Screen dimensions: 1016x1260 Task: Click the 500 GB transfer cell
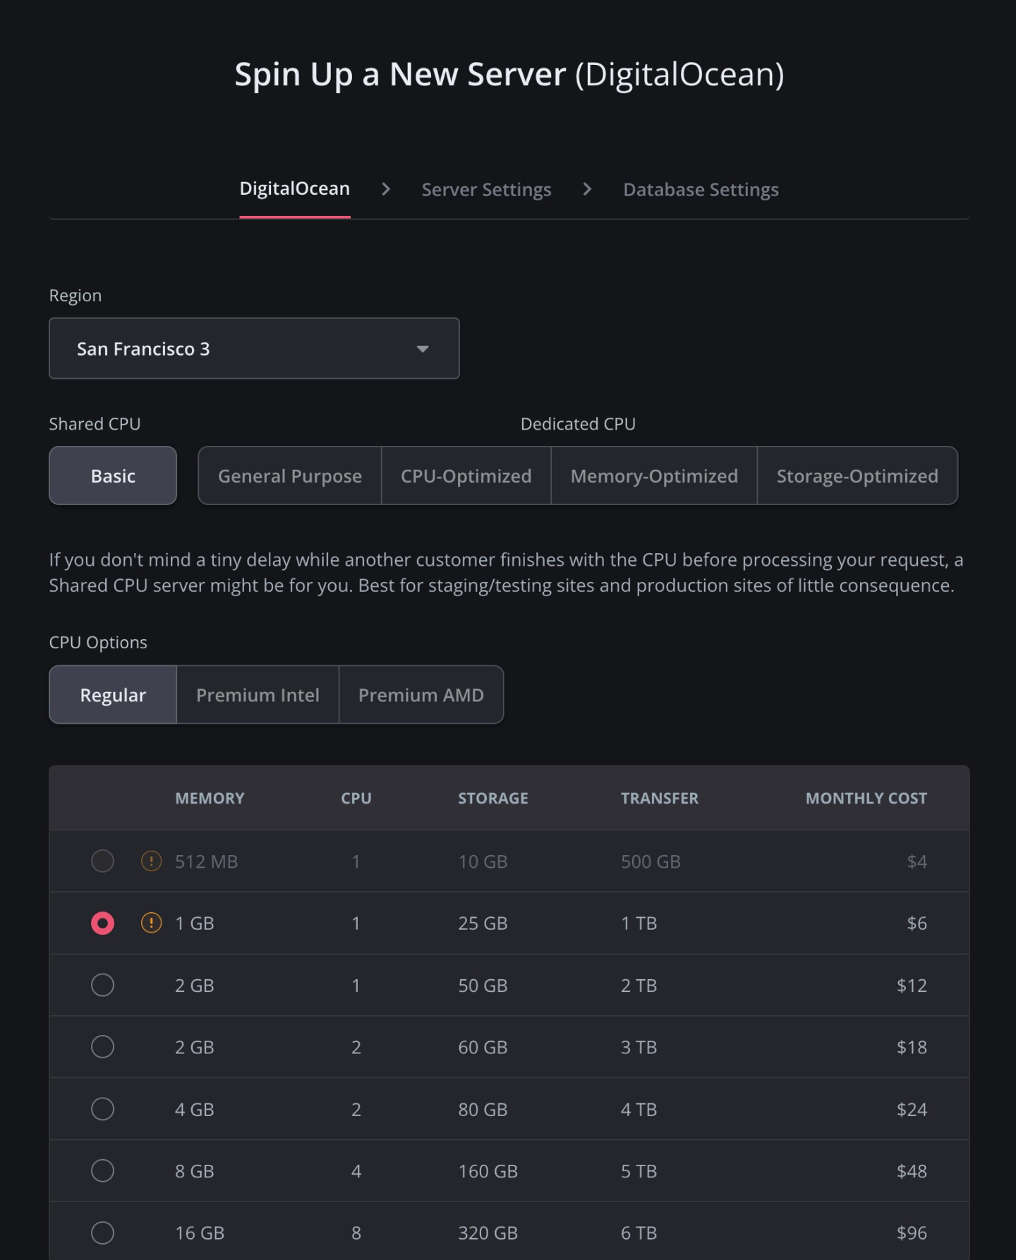651,861
